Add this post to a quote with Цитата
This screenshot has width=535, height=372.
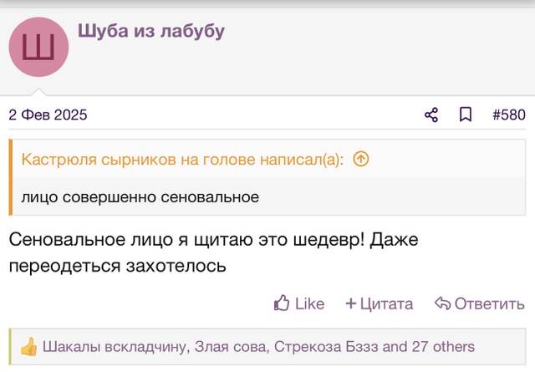(x=379, y=303)
